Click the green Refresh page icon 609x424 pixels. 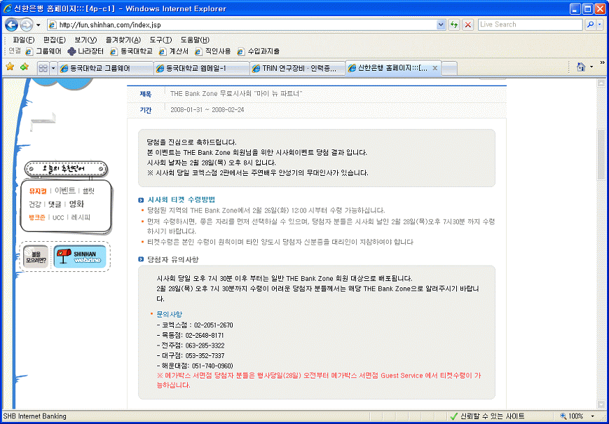point(454,25)
